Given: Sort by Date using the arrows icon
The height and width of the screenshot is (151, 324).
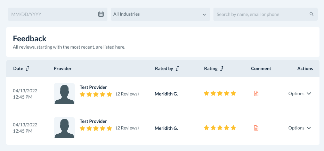Looking at the screenshot, I should [x=27, y=68].
